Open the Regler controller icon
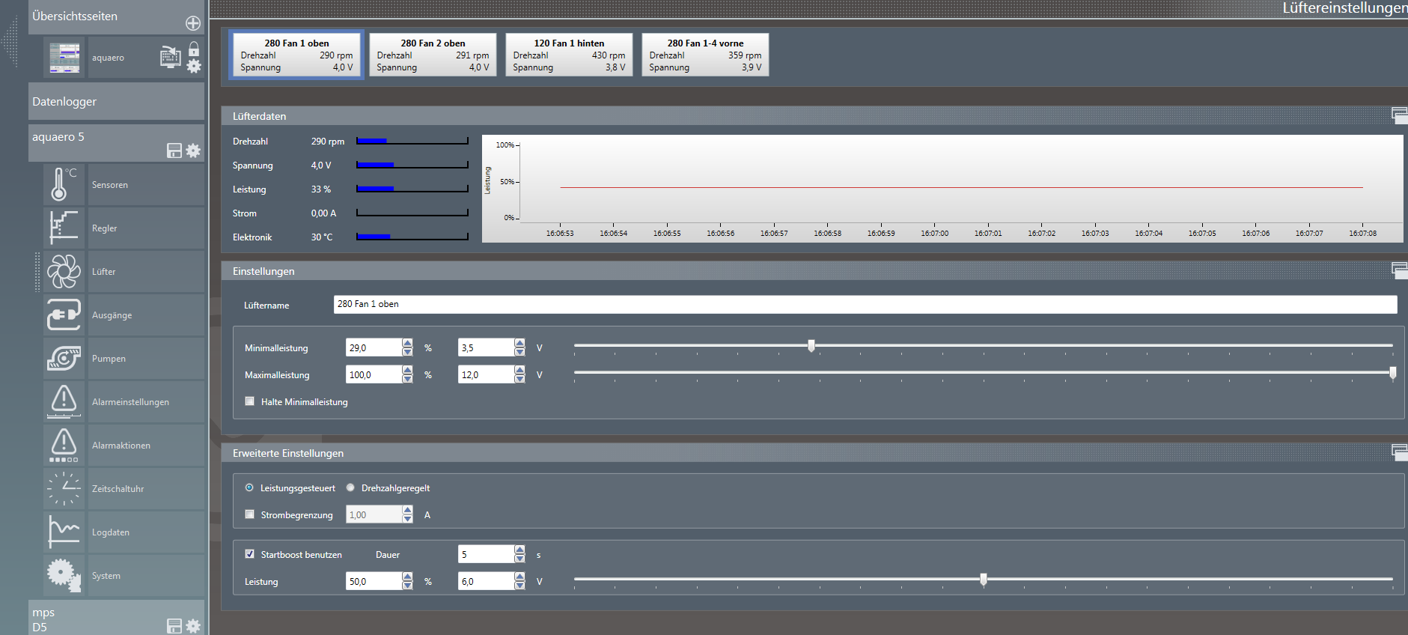 pyautogui.click(x=64, y=228)
